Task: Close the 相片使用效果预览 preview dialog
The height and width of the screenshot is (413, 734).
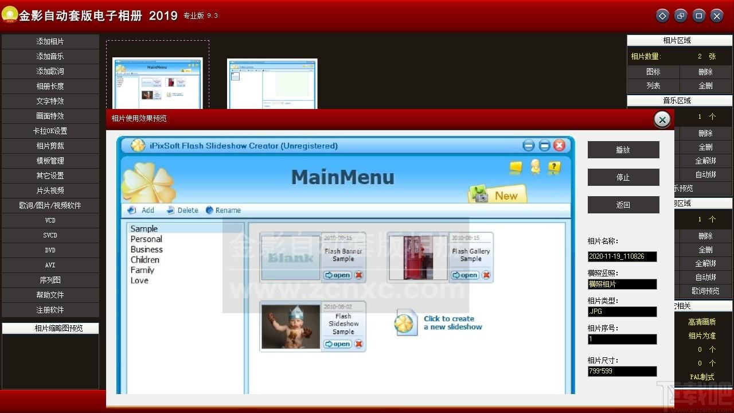Action: coord(662,119)
